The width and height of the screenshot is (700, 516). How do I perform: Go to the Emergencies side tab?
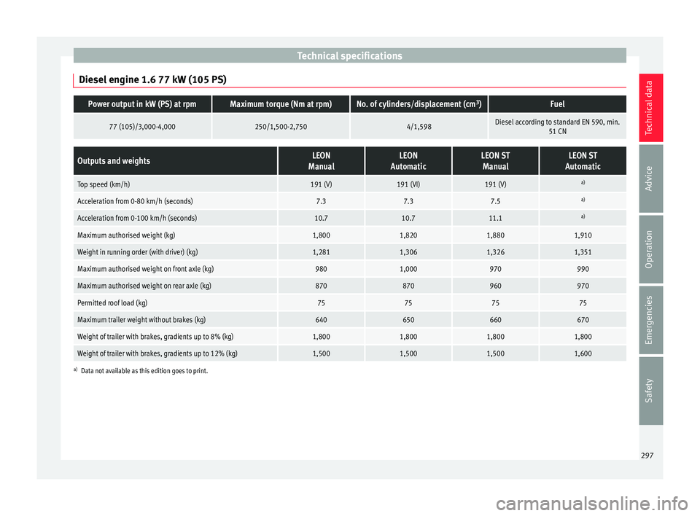click(x=650, y=320)
